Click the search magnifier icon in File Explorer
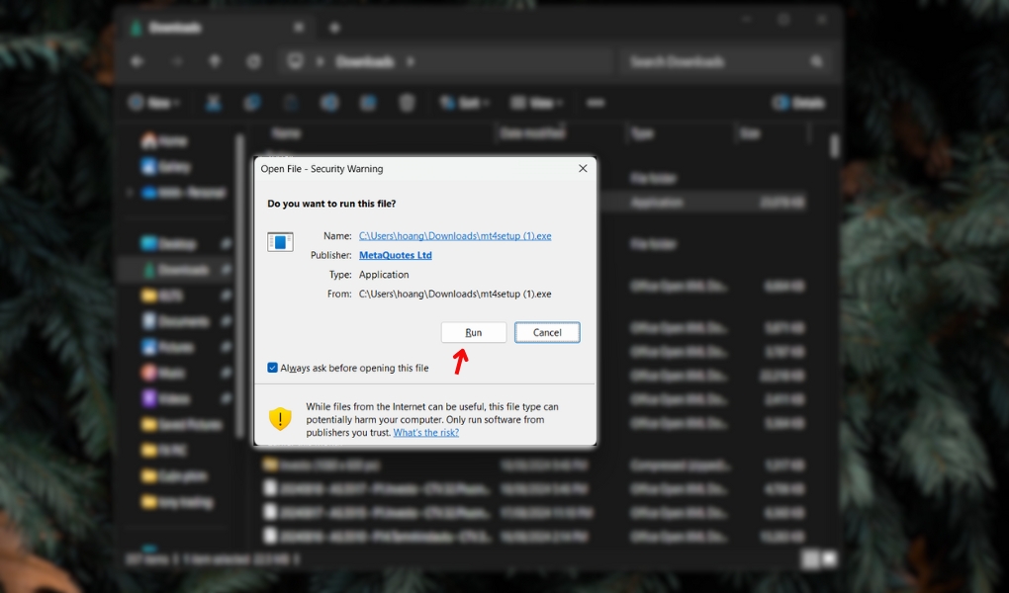The image size is (1009, 593). point(816,61)
